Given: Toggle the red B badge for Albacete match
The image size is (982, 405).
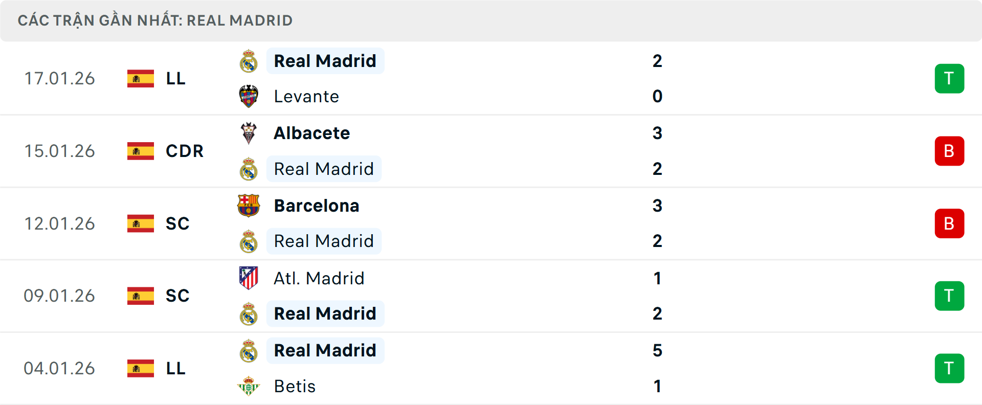Looking at the screenshot, I should (949, 151).
